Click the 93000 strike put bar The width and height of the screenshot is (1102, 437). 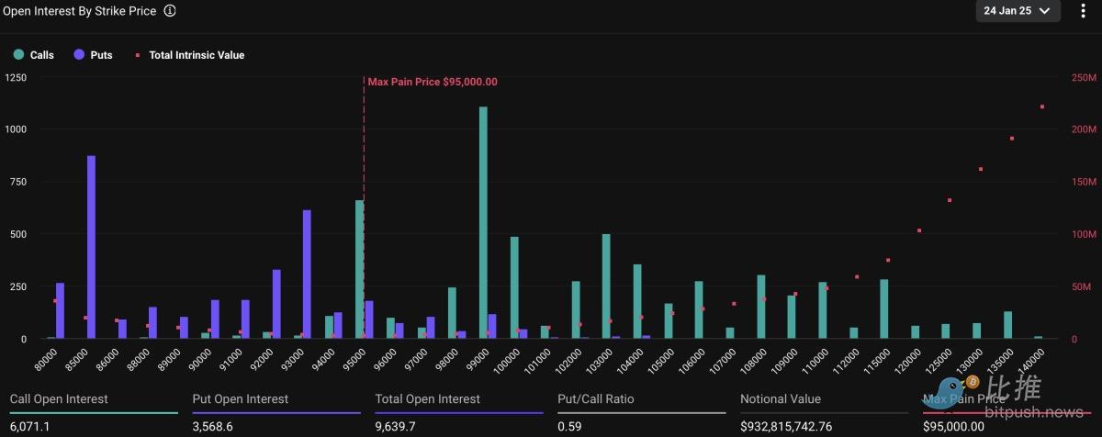point(307,275)
